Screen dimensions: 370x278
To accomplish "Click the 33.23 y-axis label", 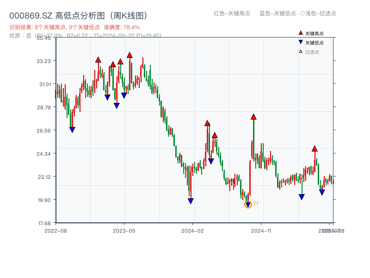I will pos(43,61).
